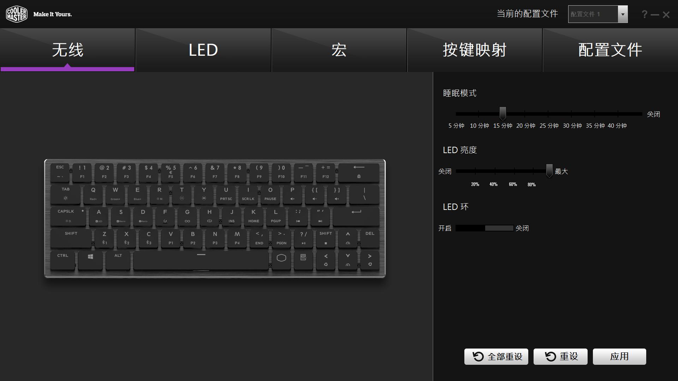Open help via the question mark icon
678x381 pixels.
coord(644,14)
